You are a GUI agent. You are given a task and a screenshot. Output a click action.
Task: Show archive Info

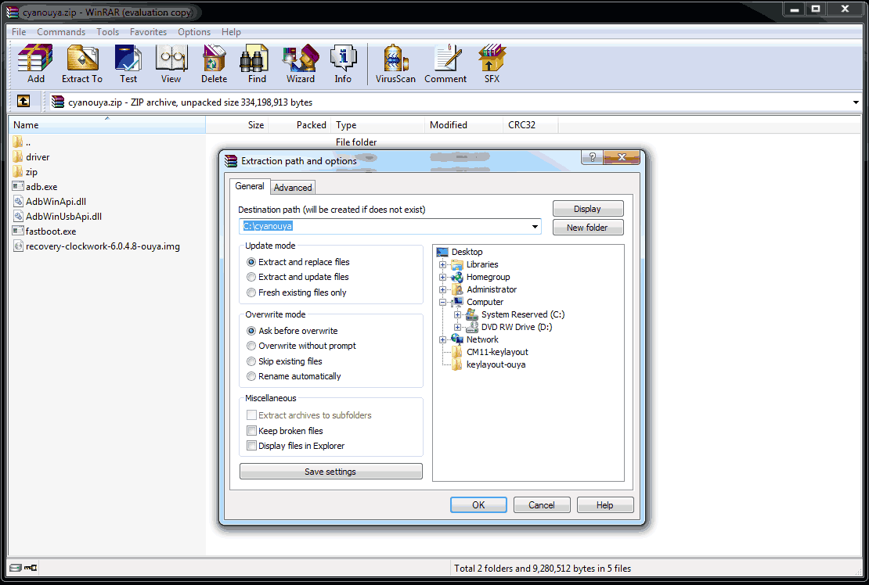[x=343, y=63]
